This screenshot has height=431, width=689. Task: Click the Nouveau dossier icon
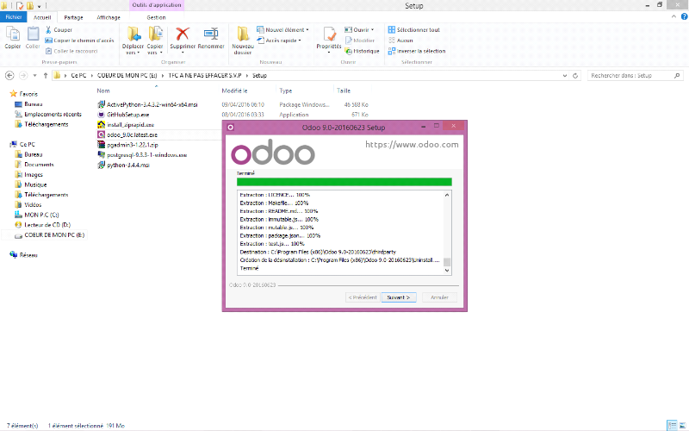pyautogui.click(x=243, y=34)
